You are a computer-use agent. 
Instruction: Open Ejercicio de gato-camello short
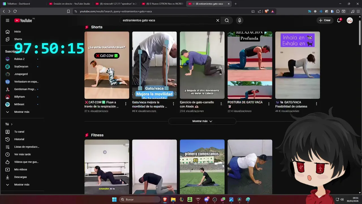(x=202, y=65)
